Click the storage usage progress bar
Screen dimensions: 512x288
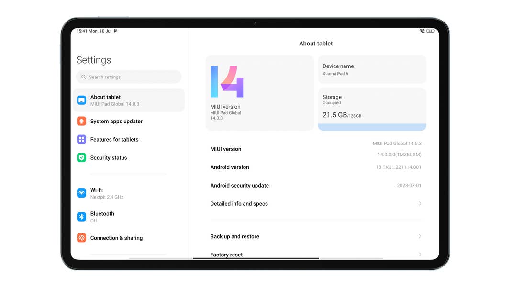coord(372,127)
